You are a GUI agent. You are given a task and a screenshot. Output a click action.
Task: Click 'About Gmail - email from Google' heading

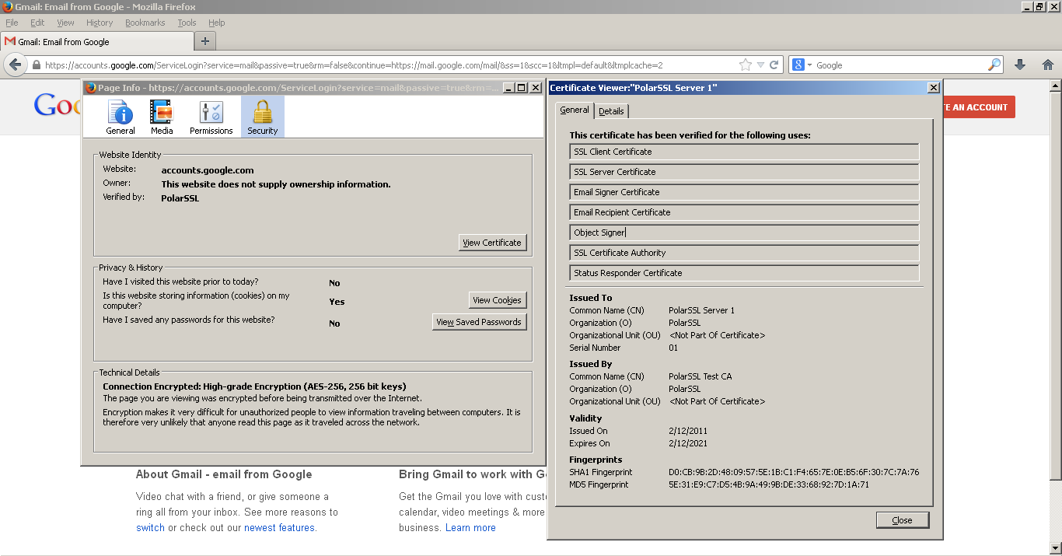pyautogui.click(x=224, y=474)
